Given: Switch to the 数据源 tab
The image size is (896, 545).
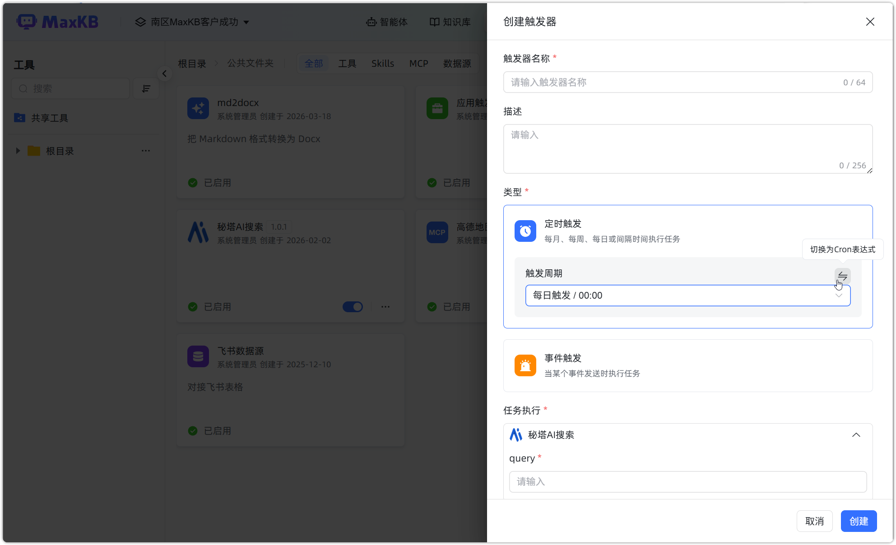Looking at the screenshot, I should 457,63.
